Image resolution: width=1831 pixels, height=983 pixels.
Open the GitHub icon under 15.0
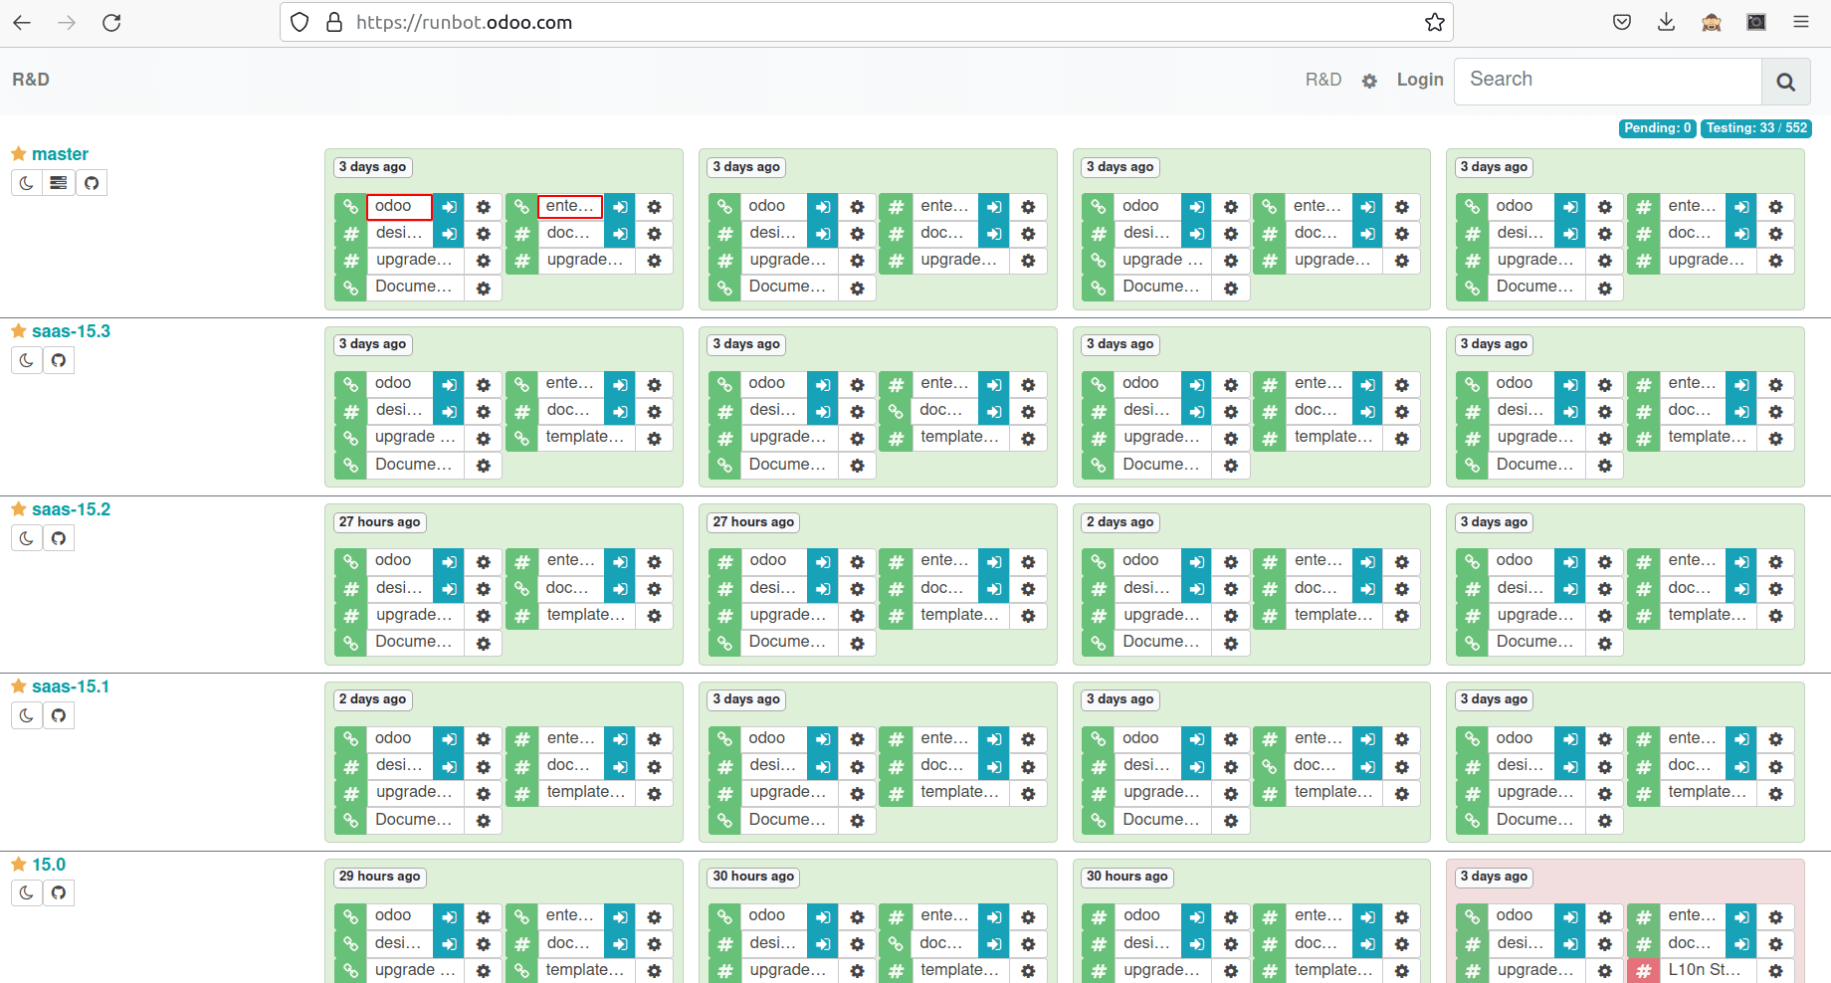click(x=59, y=893)
